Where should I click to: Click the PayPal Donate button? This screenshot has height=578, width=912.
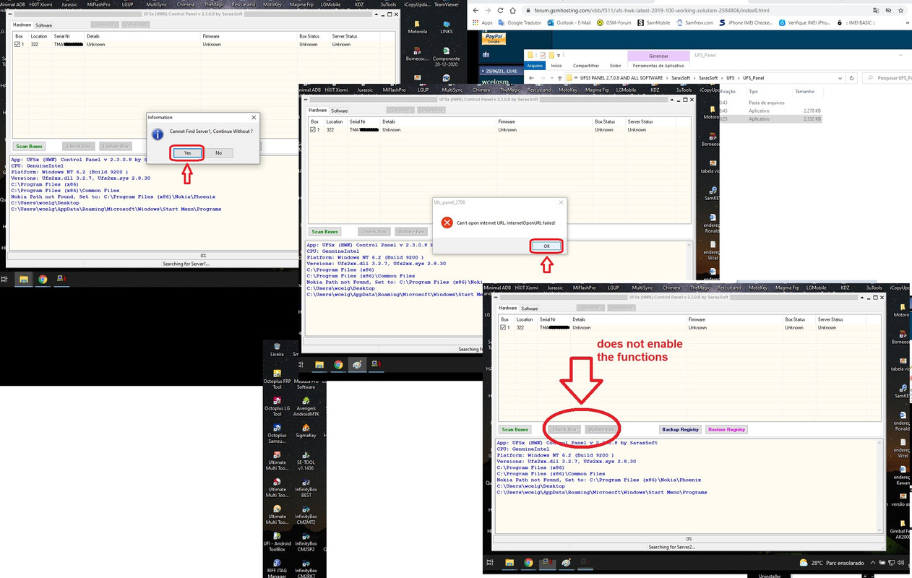[x=494, y=38]
